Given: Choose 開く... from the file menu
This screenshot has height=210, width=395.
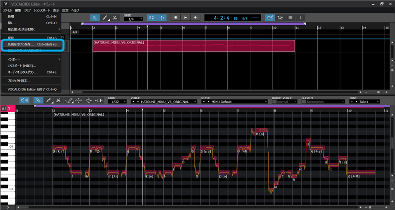Looking at the screenshot, I should coord(32,23).
